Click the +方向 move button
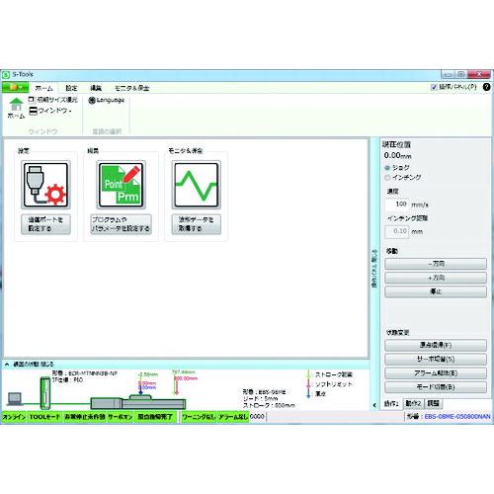 [436, 278]
